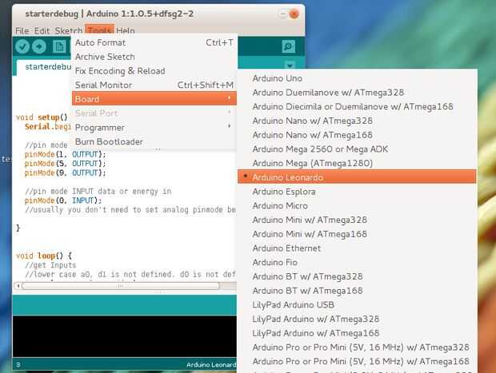Open the tab dropdown arrow under Serial Monitor icon

pyautogui.click(x=290, y=65)
